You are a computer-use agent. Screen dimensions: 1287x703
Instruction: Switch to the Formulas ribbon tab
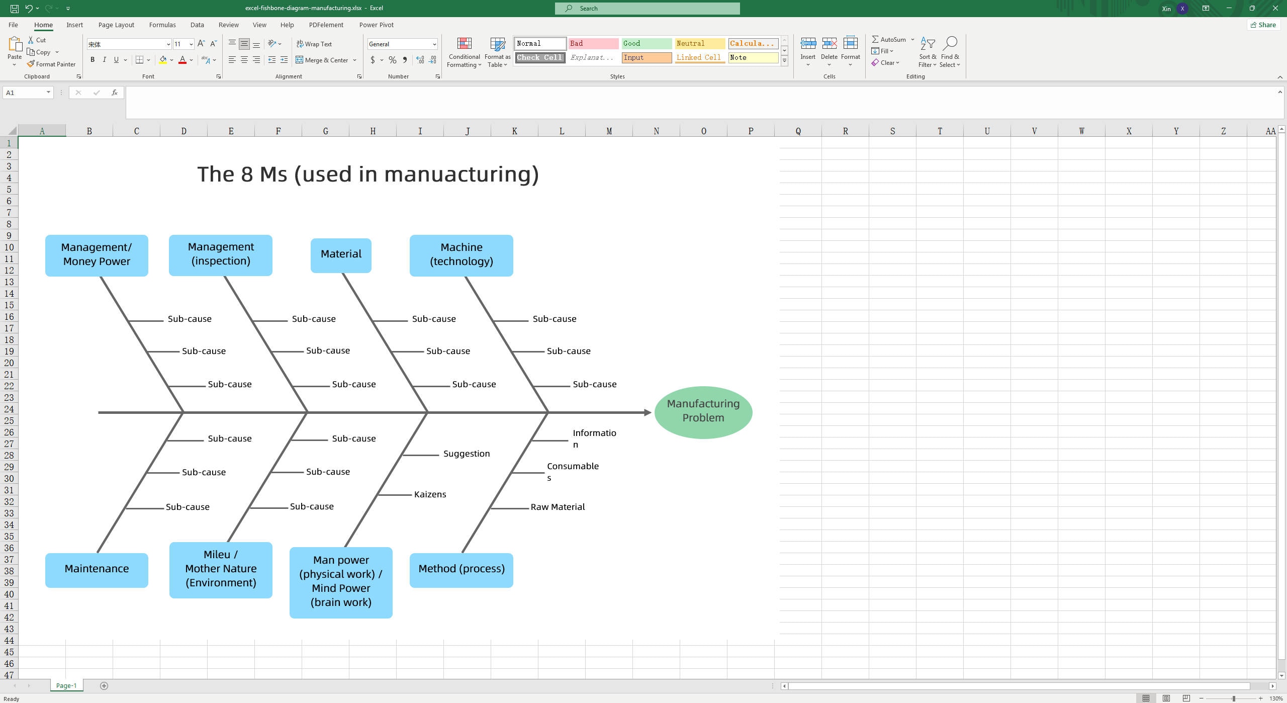point(162,25)
